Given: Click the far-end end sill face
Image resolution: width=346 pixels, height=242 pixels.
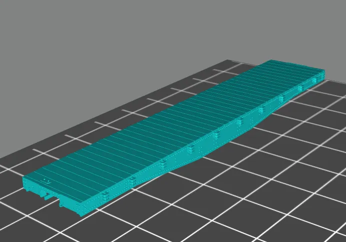Looking at the screenshot, I should tap(323, 74).
